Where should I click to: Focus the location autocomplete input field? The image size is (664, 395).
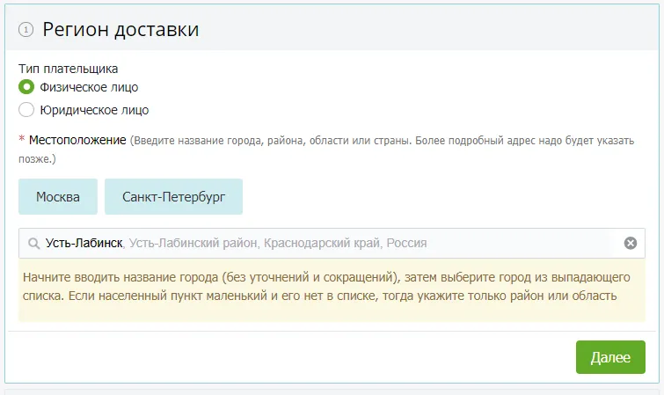[528, 244]
